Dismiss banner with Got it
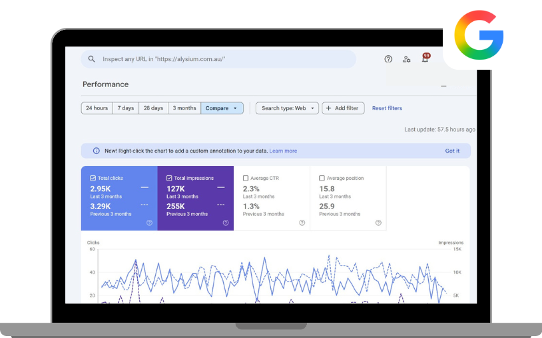Screen dimensions: 542x338 (x=452, y=151)
